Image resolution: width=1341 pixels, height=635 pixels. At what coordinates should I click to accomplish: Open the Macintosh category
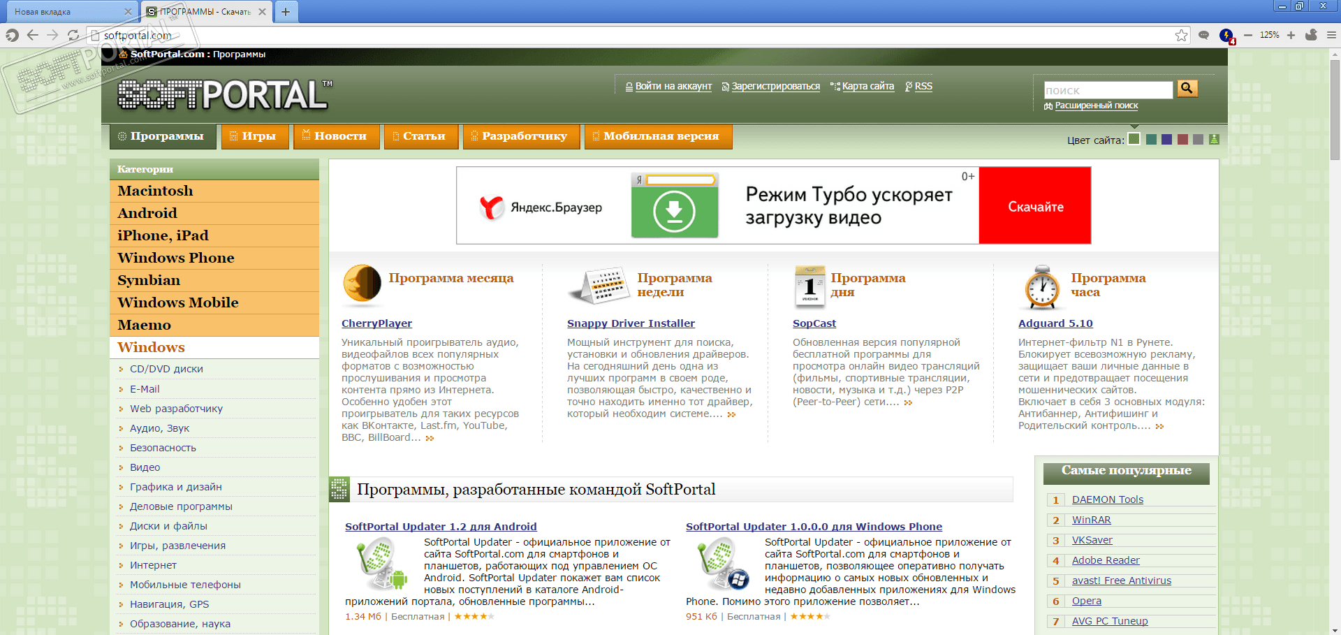click(x=214, y=191)
